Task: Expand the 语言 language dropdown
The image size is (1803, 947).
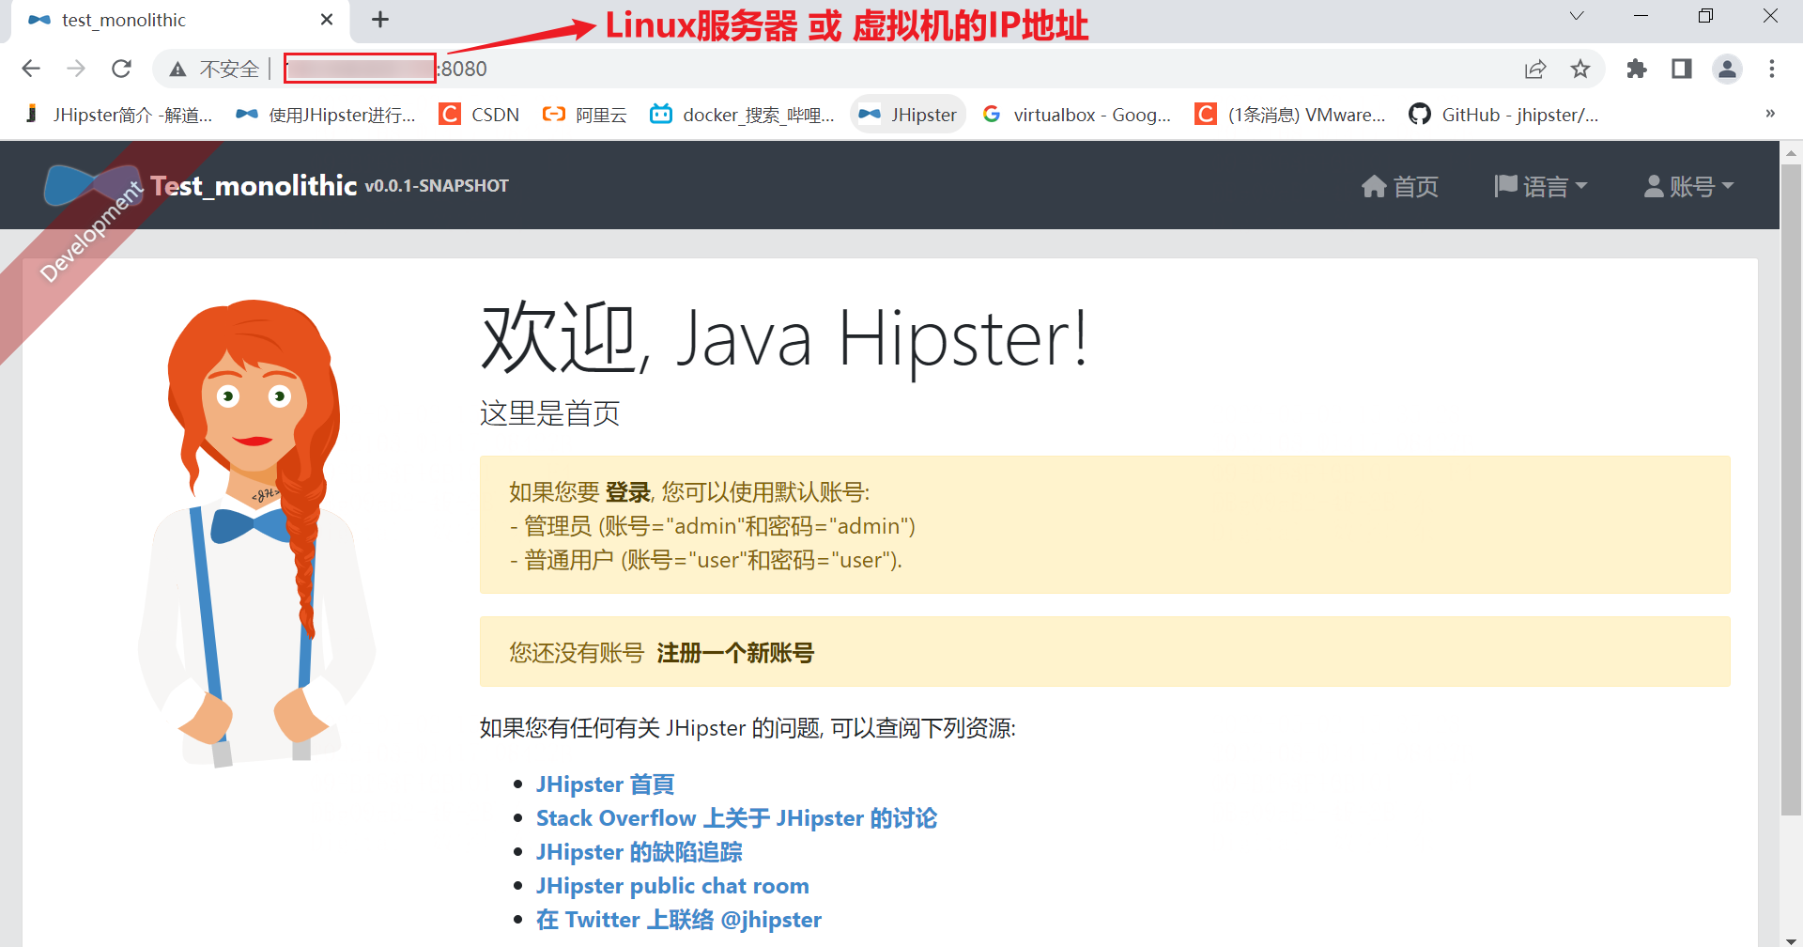Action: 1540,186
